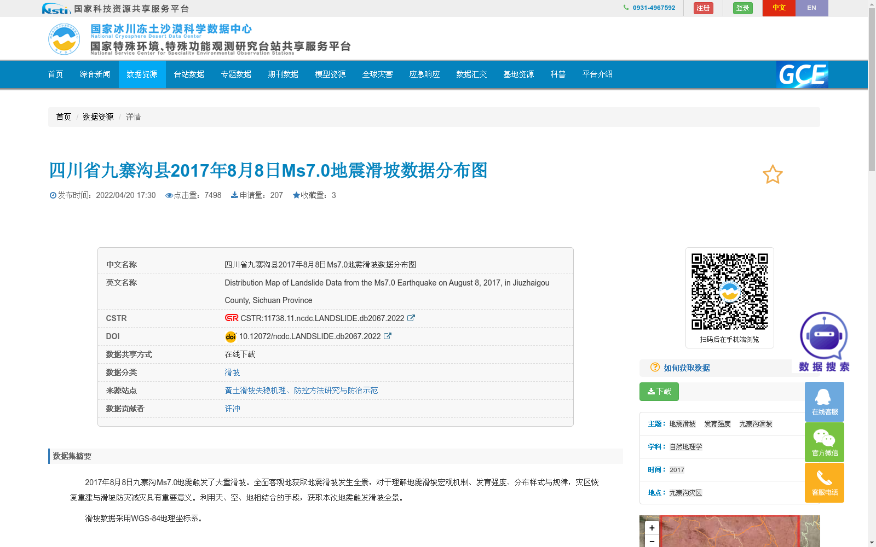This screenshot has height=547, width=876.
Task: Click the time value 2017
Action: coord(677,470)
